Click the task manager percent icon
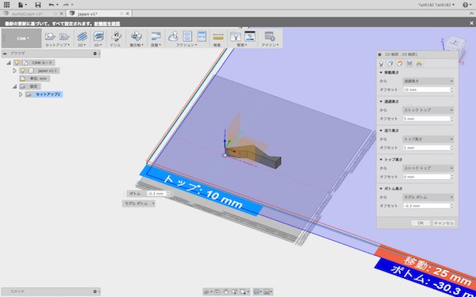The width and height of the screenshot is (476, 297). point(250,36)
